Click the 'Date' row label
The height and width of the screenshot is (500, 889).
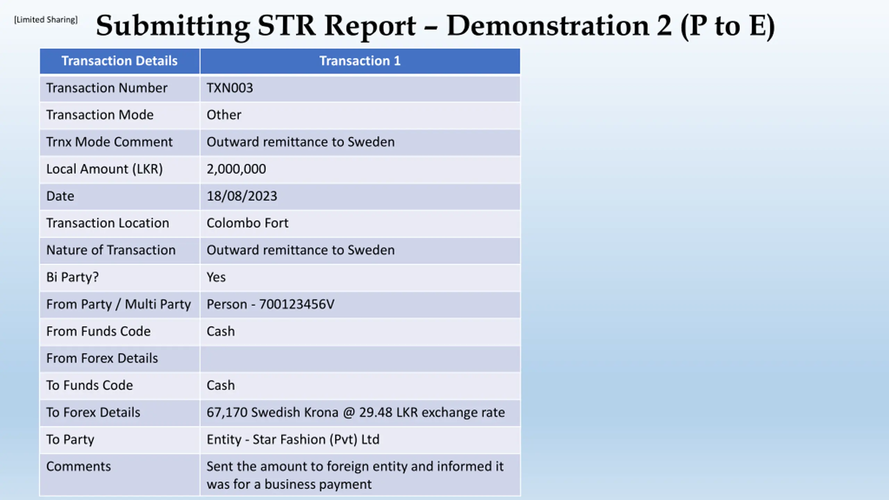click(60, 196)
